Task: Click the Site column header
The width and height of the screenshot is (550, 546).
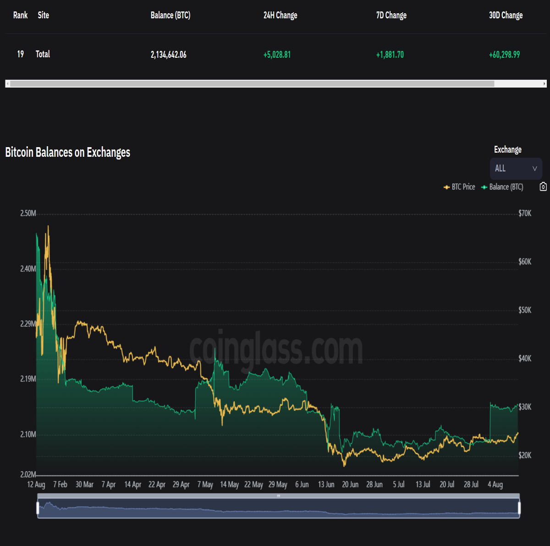Action: [43, 15]
